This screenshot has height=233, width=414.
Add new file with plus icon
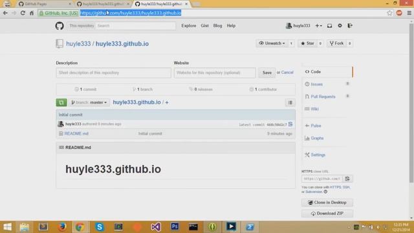click(167, 102)
